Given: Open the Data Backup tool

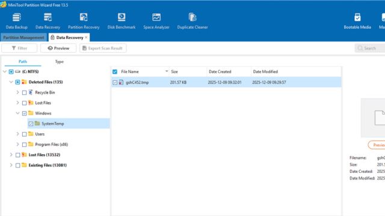Looking at the screenshot, I should click(16, 21).
